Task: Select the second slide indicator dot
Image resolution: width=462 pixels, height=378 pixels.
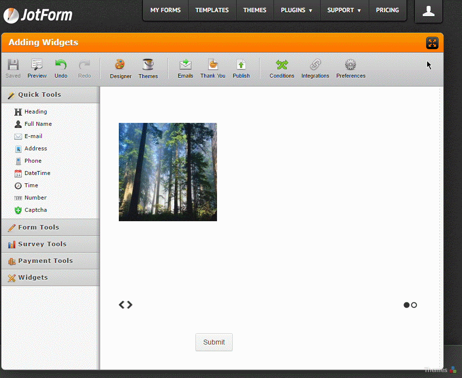Action: tap(414, 305)
